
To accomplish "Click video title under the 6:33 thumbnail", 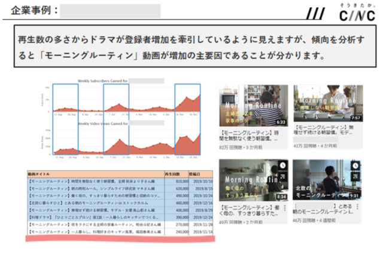I will 248,134.
